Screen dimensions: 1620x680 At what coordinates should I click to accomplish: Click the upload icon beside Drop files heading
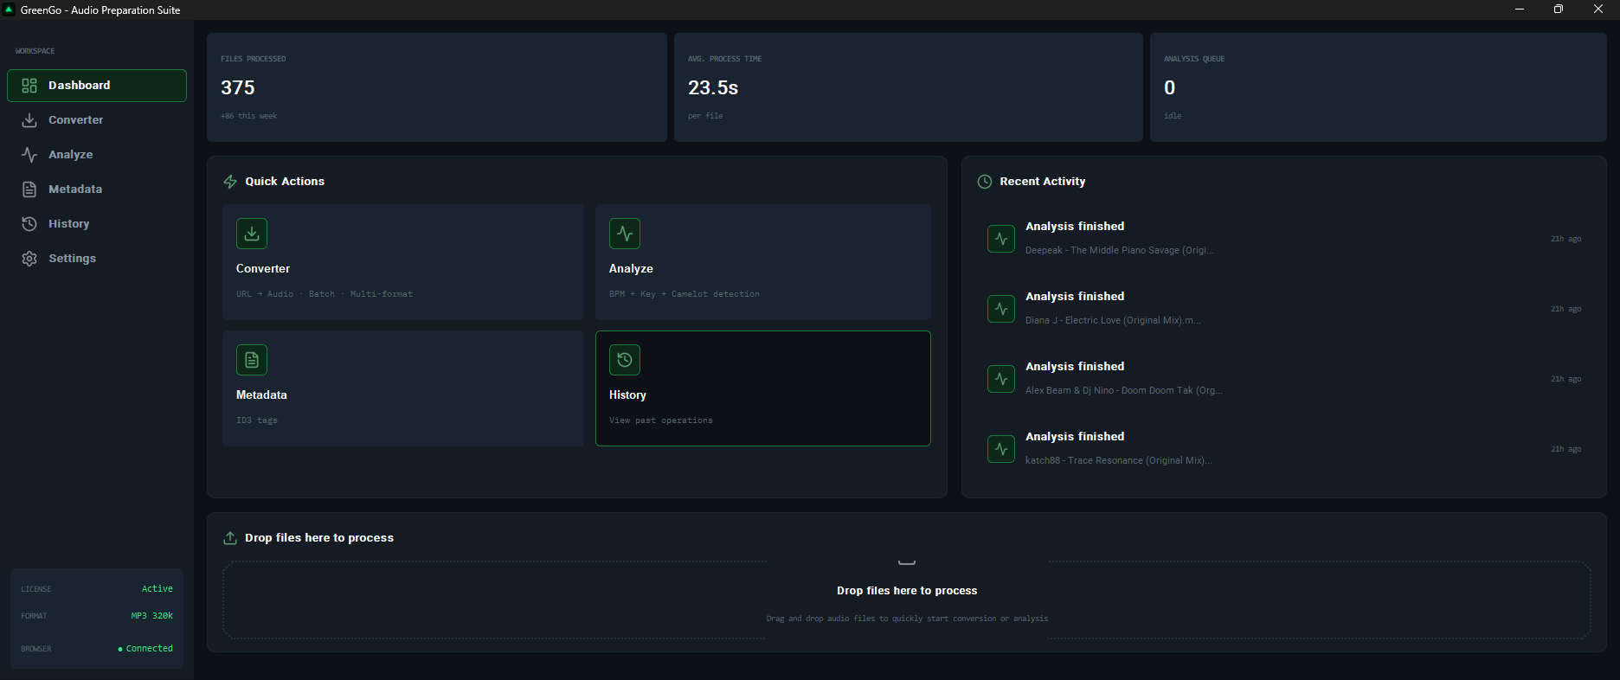pos(230,538)
